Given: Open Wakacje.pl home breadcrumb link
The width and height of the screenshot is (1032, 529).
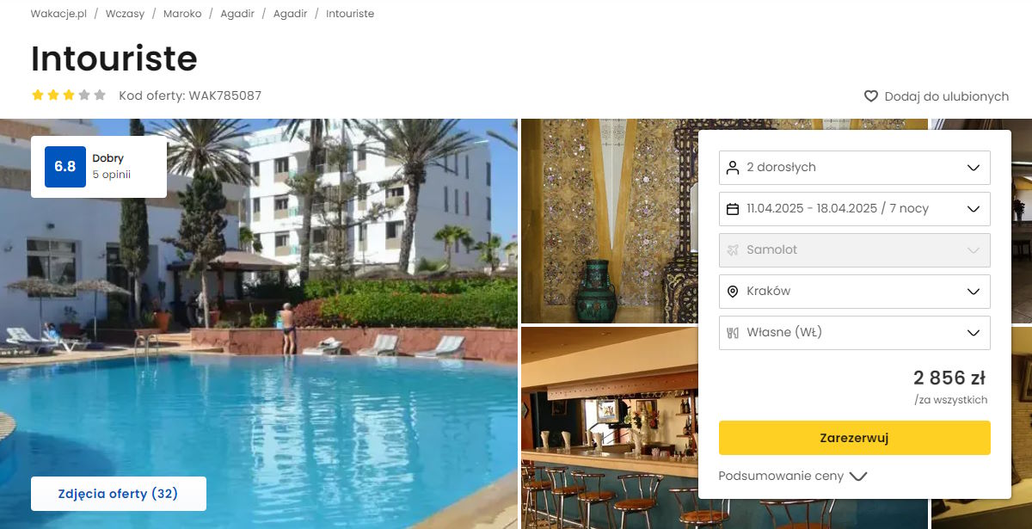Looking at the screenshot, I should [58, 14].
